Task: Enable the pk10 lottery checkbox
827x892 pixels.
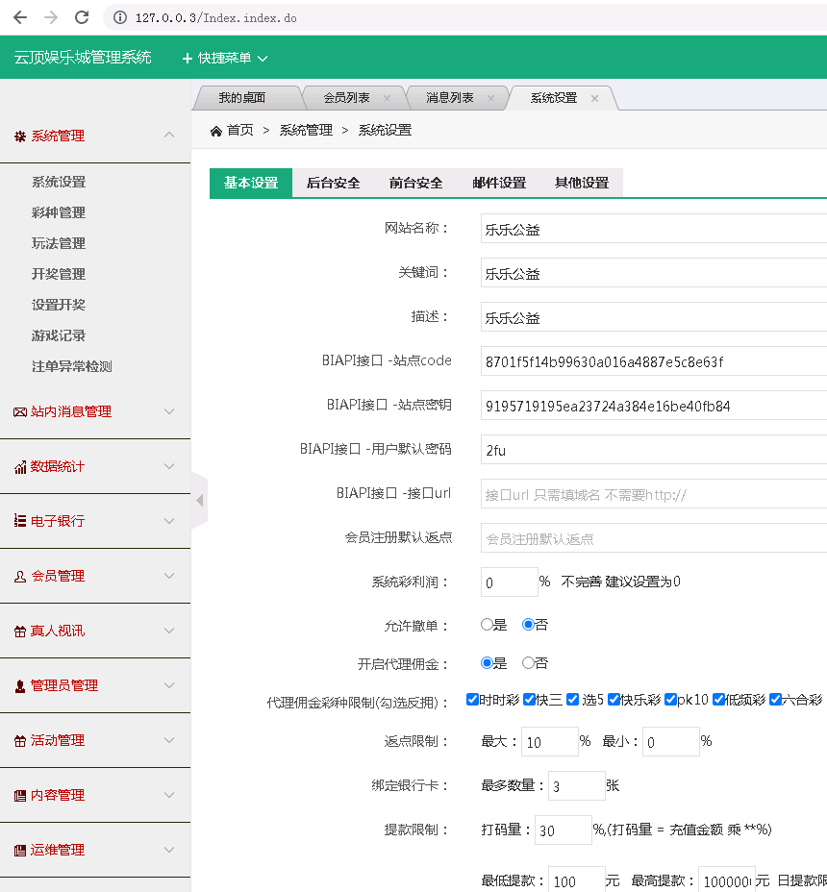Action: (x=672, y=699)
